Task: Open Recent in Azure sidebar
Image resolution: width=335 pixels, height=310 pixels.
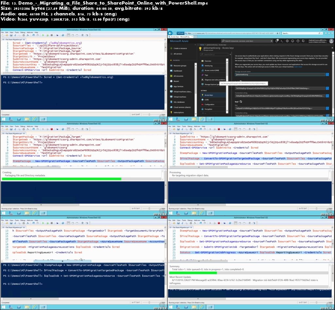Action: click(175, 81)
